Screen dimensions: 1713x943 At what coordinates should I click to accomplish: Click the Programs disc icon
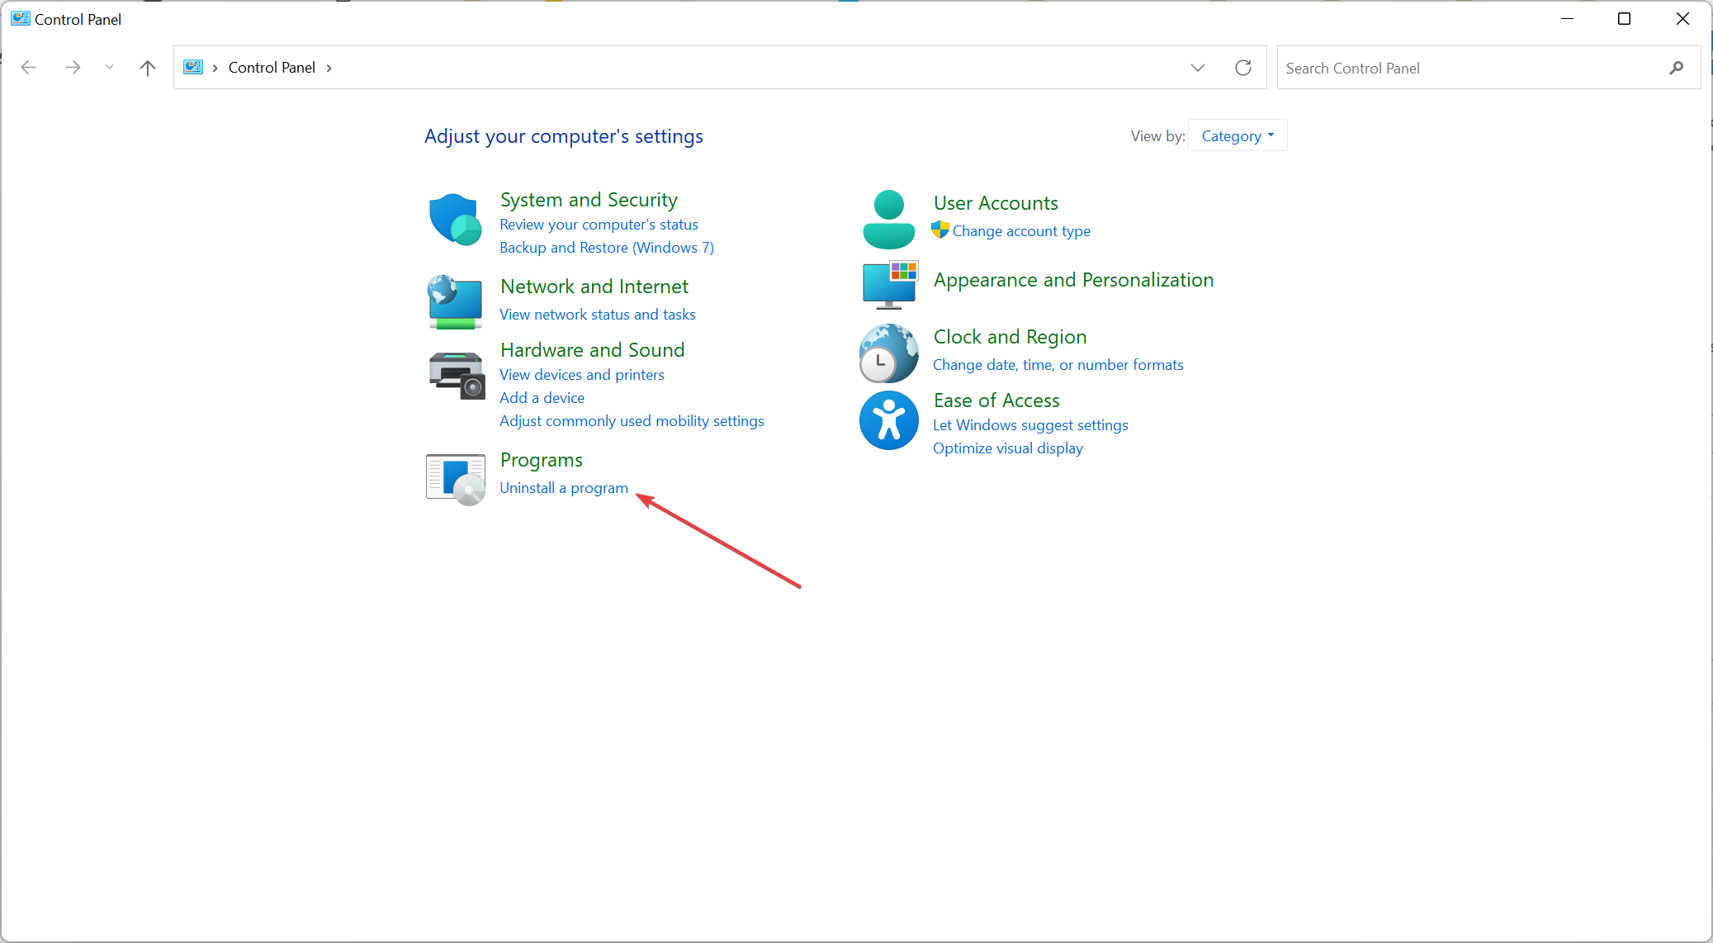[x=456, y=479]
